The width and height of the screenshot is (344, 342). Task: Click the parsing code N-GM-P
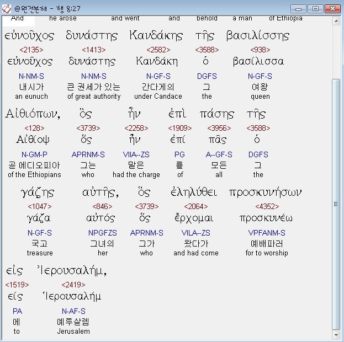(x=34, y=154)
